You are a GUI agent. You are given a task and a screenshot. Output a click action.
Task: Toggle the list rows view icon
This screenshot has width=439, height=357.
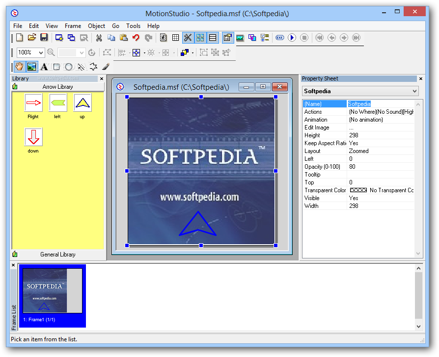[213, 37]
